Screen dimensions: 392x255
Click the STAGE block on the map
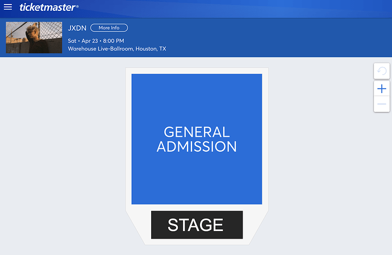click(197, 225)
